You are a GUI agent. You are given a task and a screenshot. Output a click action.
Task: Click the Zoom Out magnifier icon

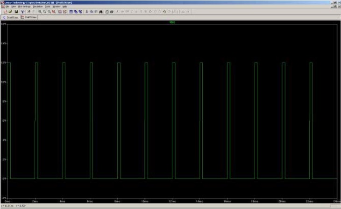pyautogui.click(x=49, y=12)
